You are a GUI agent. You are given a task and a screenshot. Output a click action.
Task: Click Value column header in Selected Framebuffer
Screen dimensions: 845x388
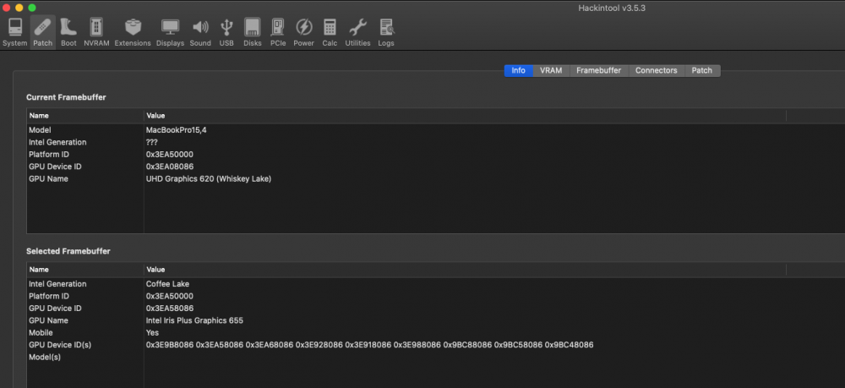point(465,270)
